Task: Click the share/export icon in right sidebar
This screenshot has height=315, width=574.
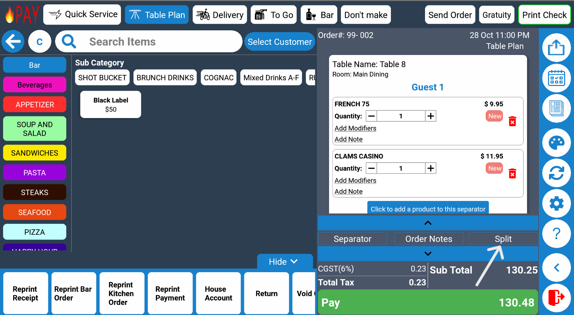Action: pyautogui.click(x=556, y=48)
